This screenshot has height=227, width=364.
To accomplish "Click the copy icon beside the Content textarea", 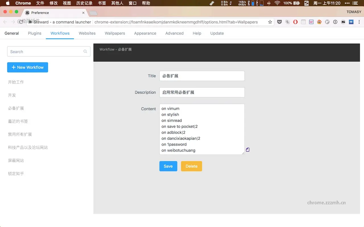I will click(247, 150).
